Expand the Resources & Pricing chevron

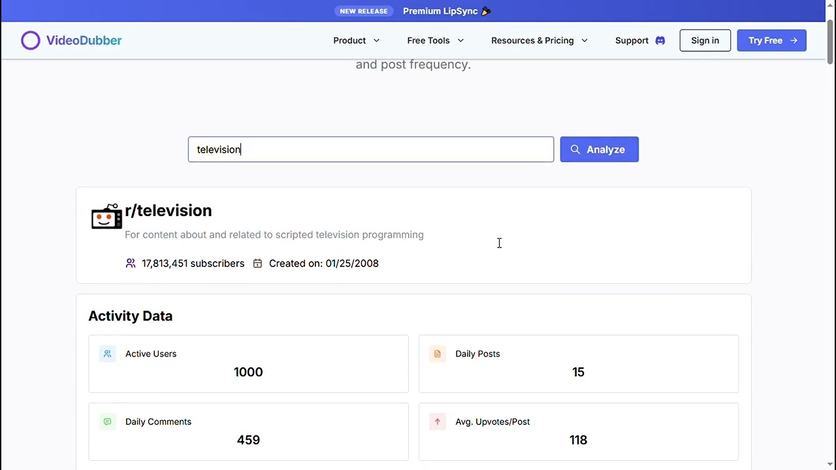[x=585, y=40]
